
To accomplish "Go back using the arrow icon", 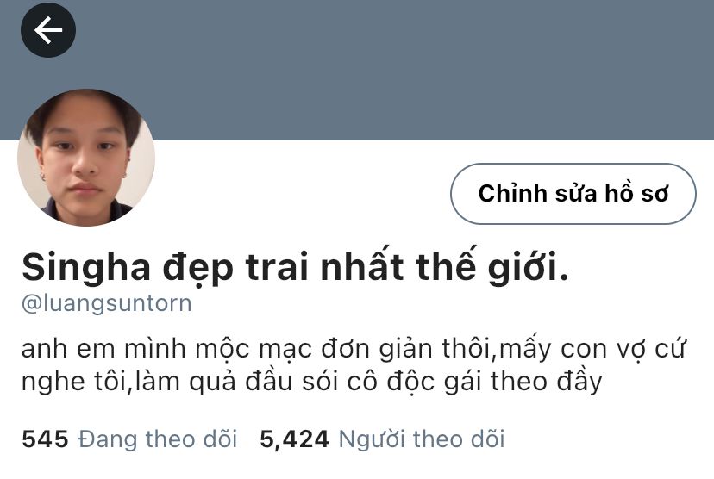I will tap(47, 30).
